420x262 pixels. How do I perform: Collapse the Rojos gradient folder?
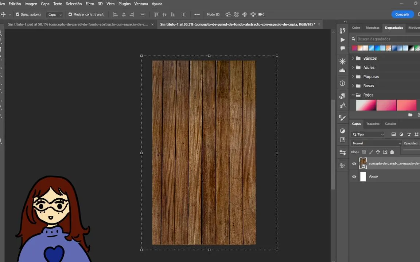[x=353, y=95]
